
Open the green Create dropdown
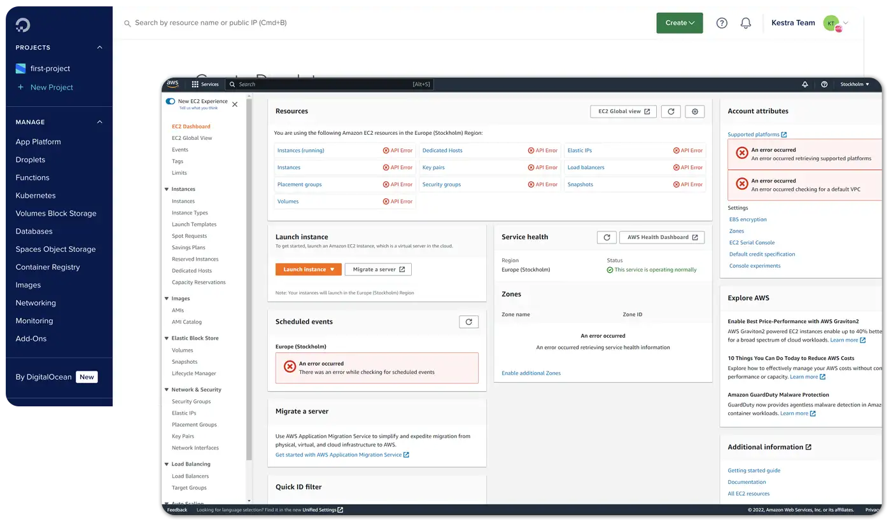point(679,23)
